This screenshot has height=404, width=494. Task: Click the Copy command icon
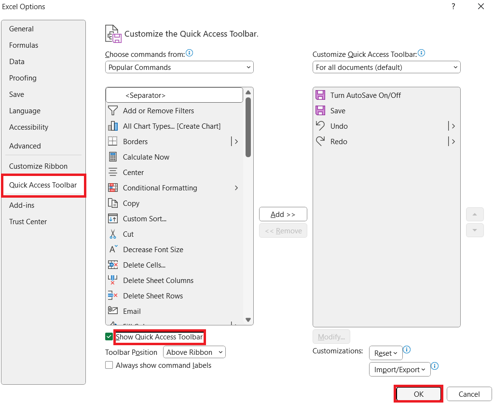(113, 203)
